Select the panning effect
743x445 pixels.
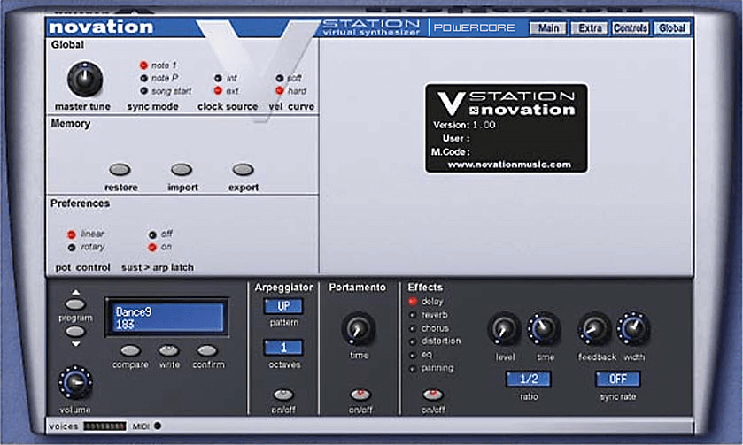[413, 368]
